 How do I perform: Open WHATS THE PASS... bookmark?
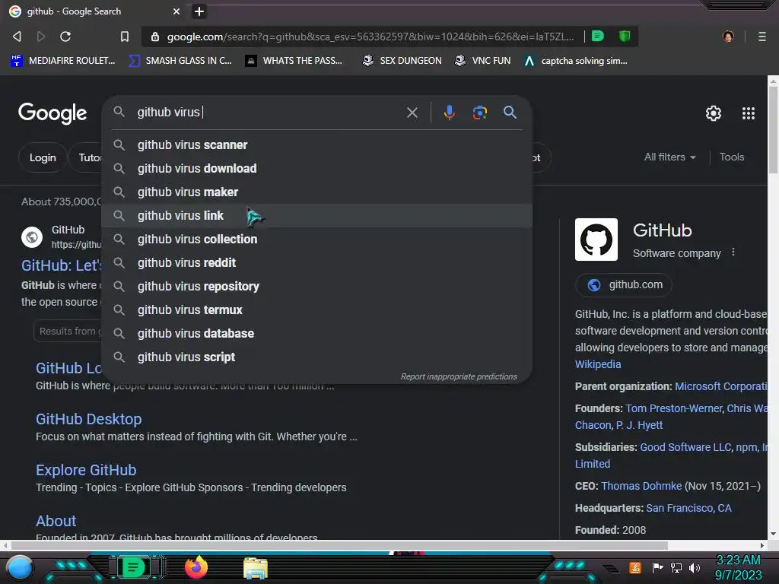(x=294, y=61)
